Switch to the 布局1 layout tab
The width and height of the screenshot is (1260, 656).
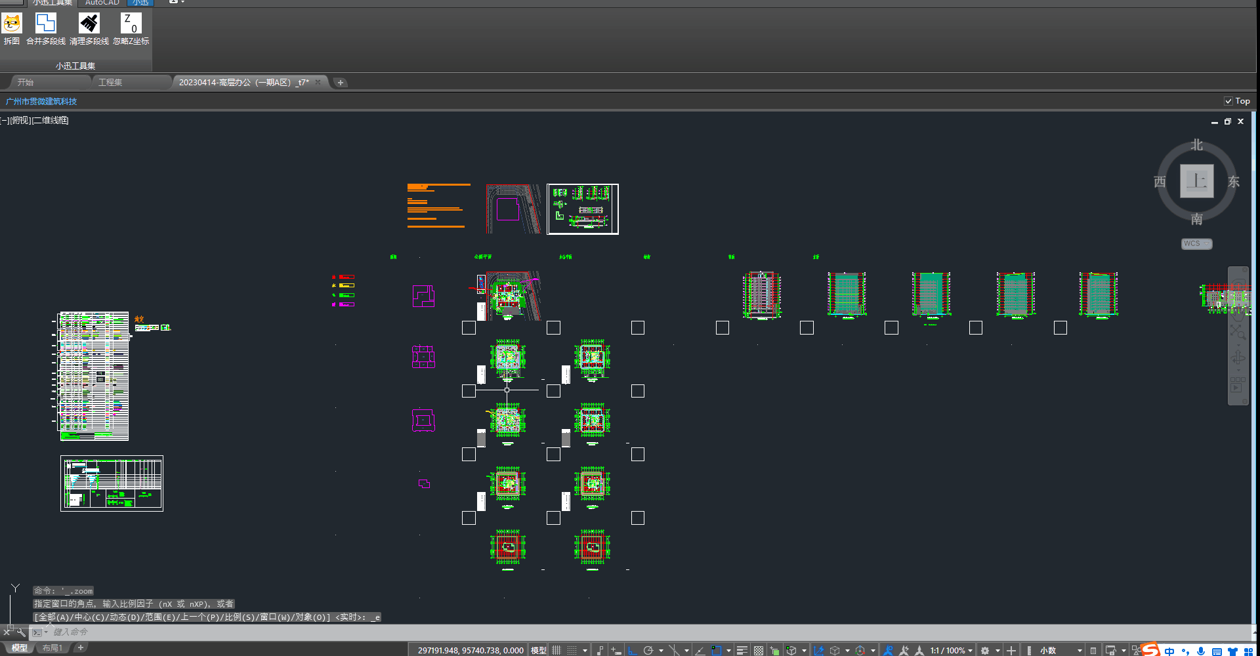pyautogui.click(x=52, y=648)
